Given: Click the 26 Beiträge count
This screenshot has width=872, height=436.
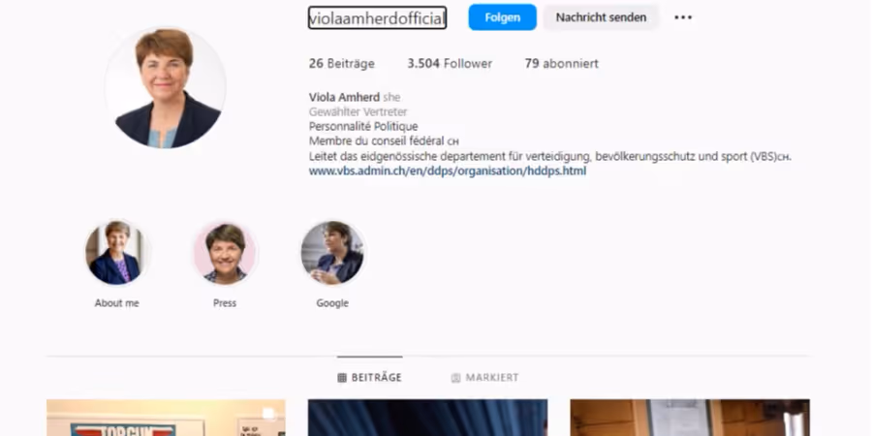Looking at the screenshot, I should (341, 63).
